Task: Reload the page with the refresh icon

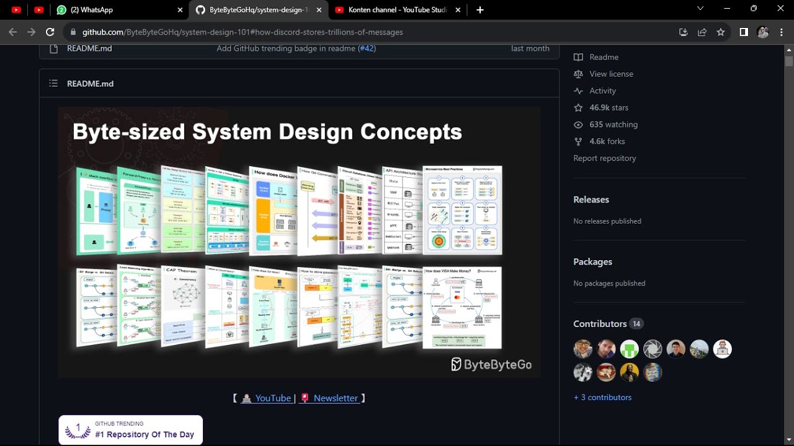Action: coord(50,32)
